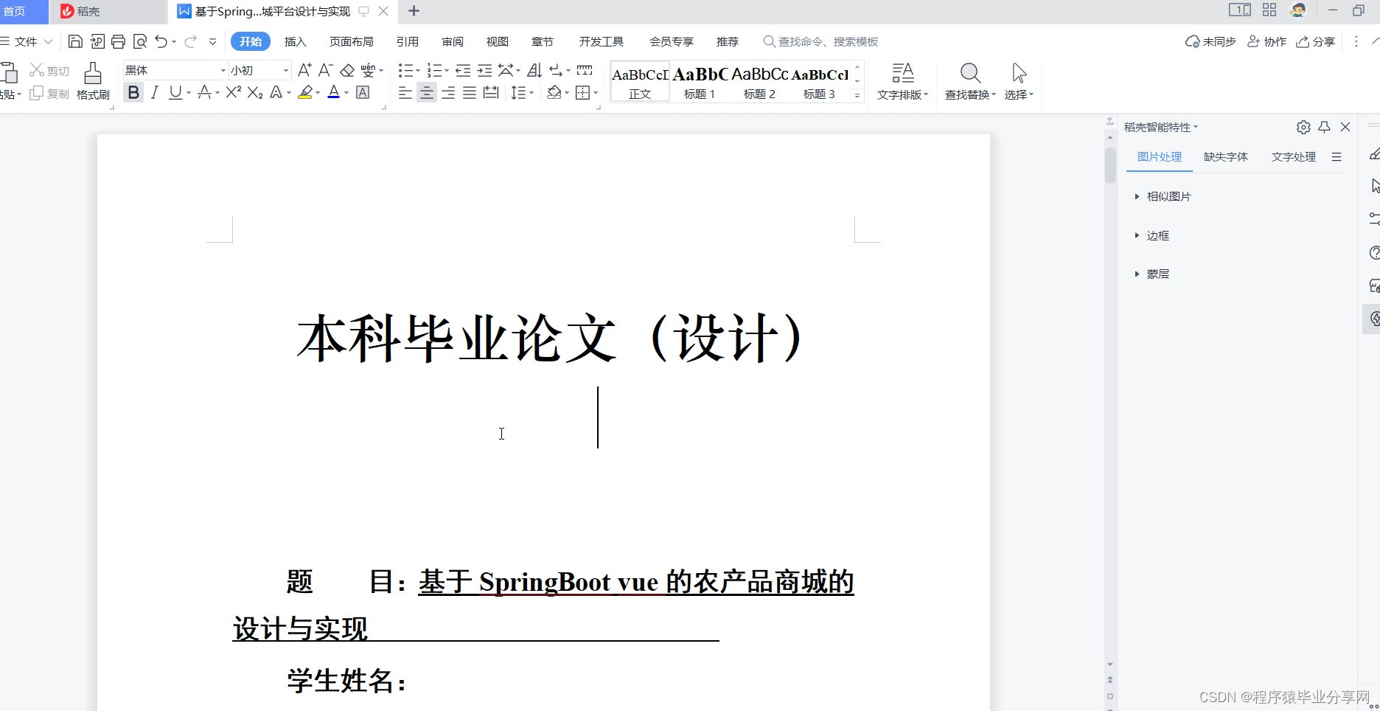
Task: Select the Format Painter (格式刷) tool
Action: coord(93,81)
